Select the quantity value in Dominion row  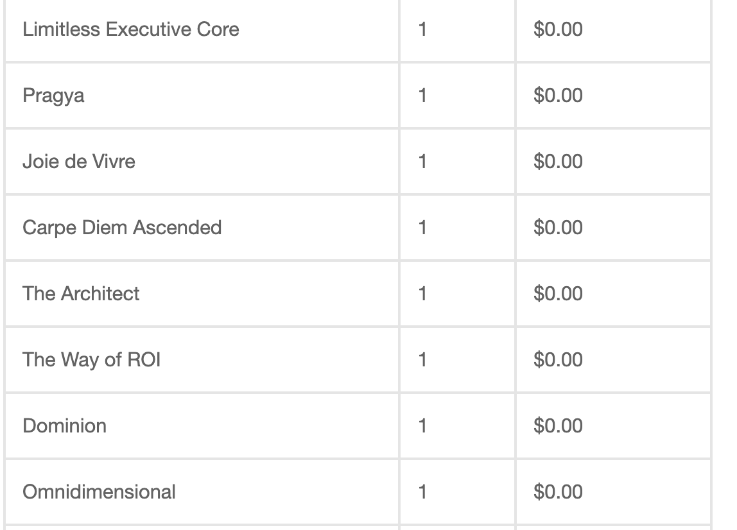coord(422,425)
